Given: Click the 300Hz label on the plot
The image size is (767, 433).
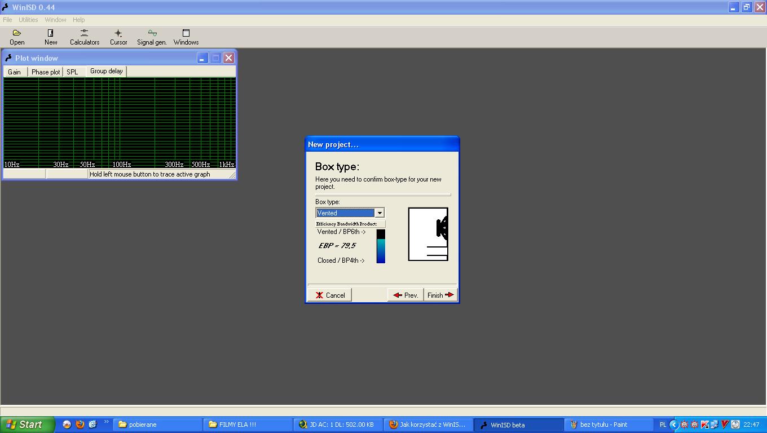Looking at the screenshot, I should [174, 165].
